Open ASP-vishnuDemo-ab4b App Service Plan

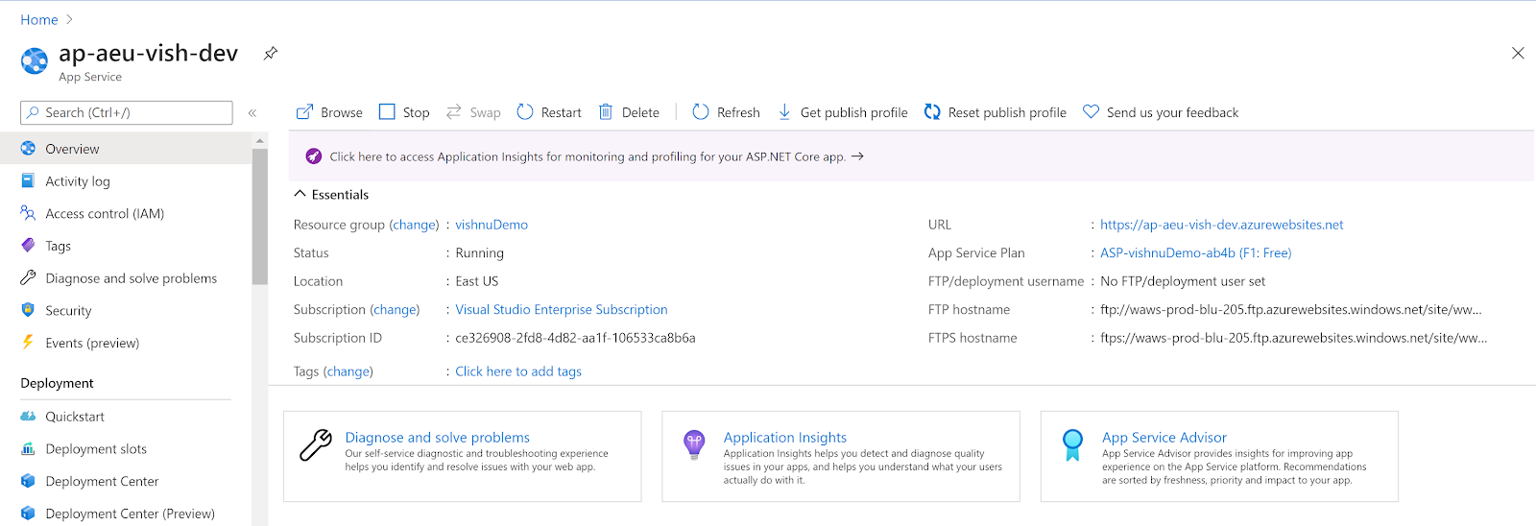point(1196,252)
